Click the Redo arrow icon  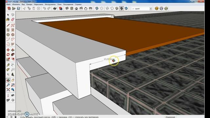click(x=49, y=9)
